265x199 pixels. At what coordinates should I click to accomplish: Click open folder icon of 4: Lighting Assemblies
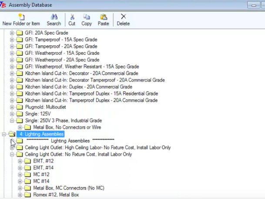(x=12, y=134)
